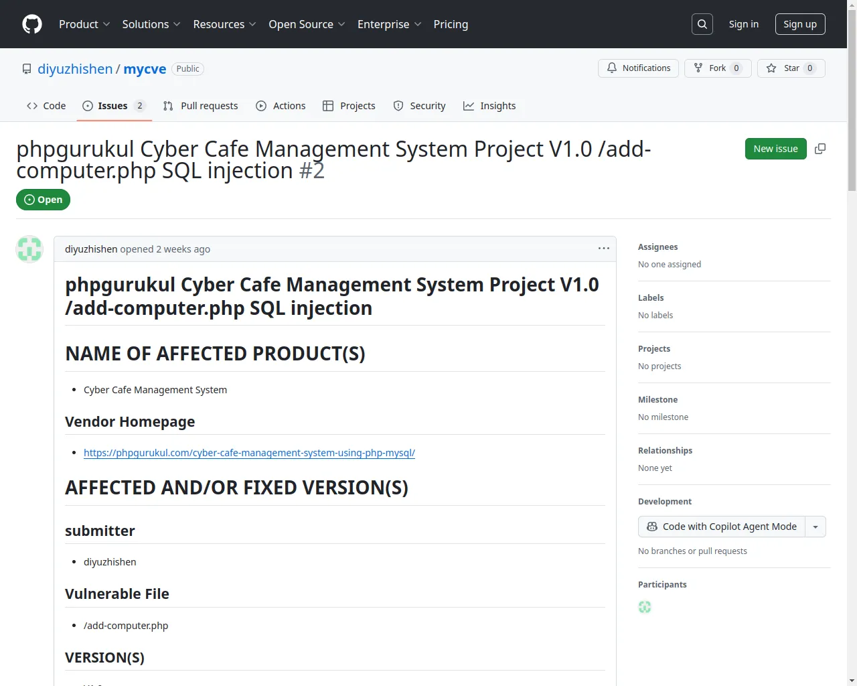
Task: Click Code with Copilot Agent Mode
Action: [x=722, y=527]
